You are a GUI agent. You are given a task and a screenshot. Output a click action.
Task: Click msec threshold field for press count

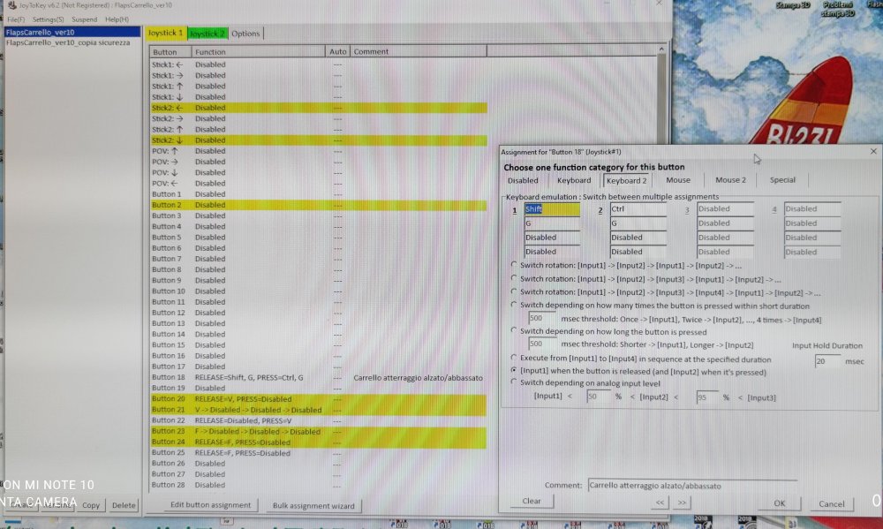click(540, 318)
